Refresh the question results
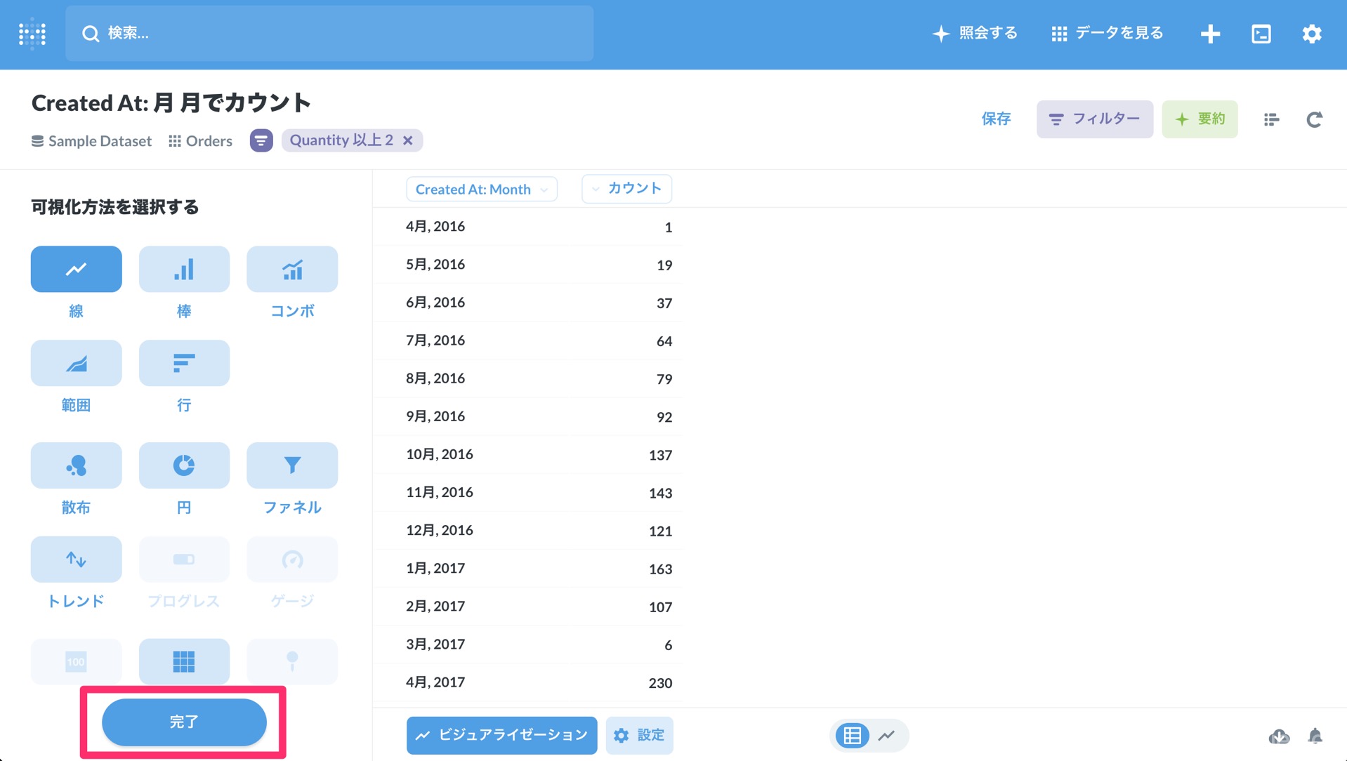This screenshot has height=761, width=1347. pyautogui.click(x=1315, y=119)
